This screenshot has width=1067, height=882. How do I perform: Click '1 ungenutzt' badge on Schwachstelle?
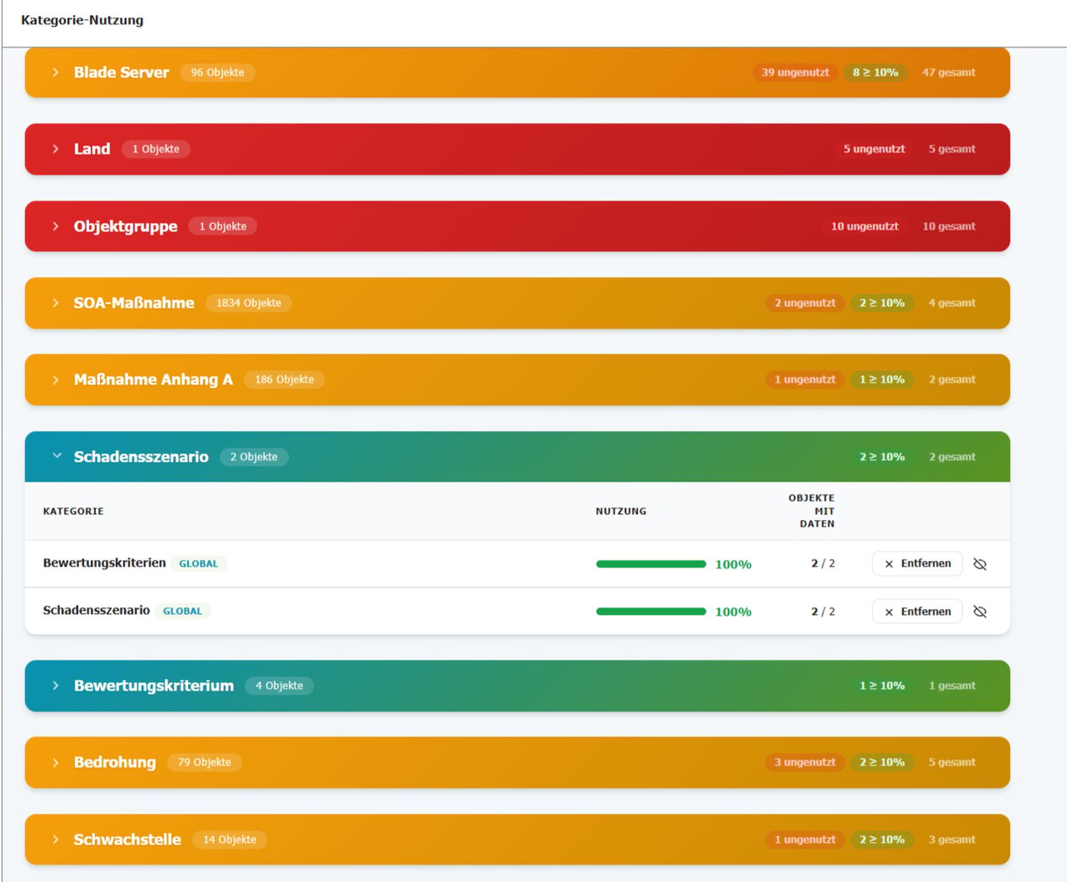(x=805, y=839)
